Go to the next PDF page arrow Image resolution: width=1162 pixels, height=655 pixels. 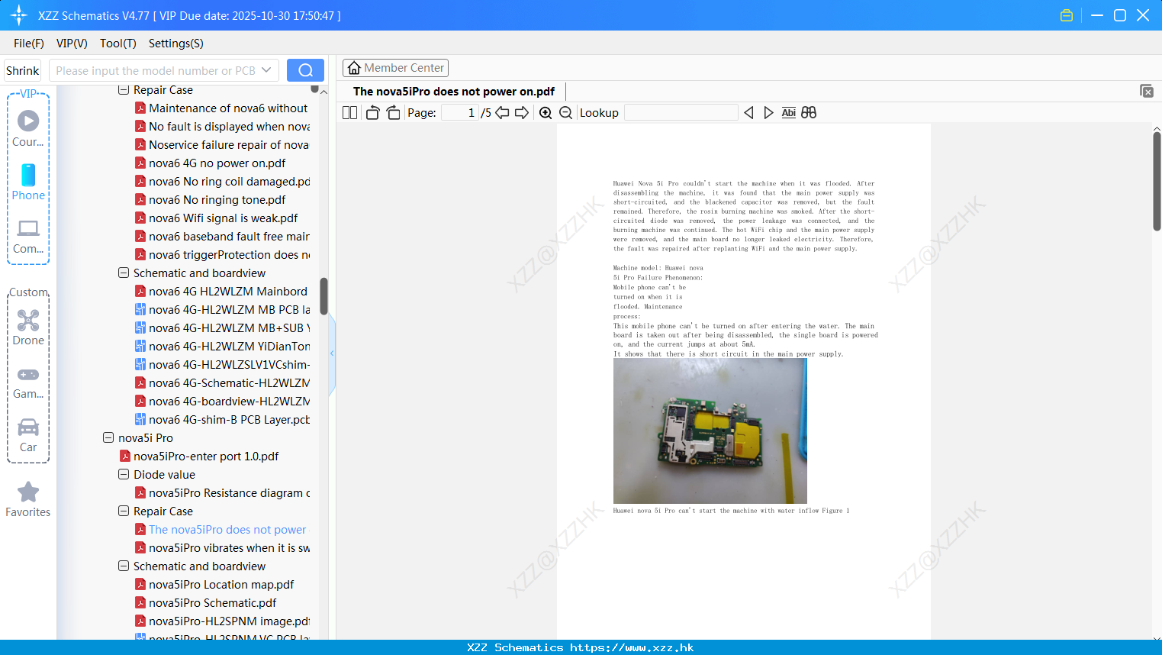522,113
